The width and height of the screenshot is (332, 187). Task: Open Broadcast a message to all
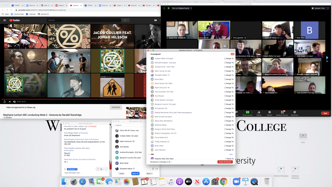(161, 162)
